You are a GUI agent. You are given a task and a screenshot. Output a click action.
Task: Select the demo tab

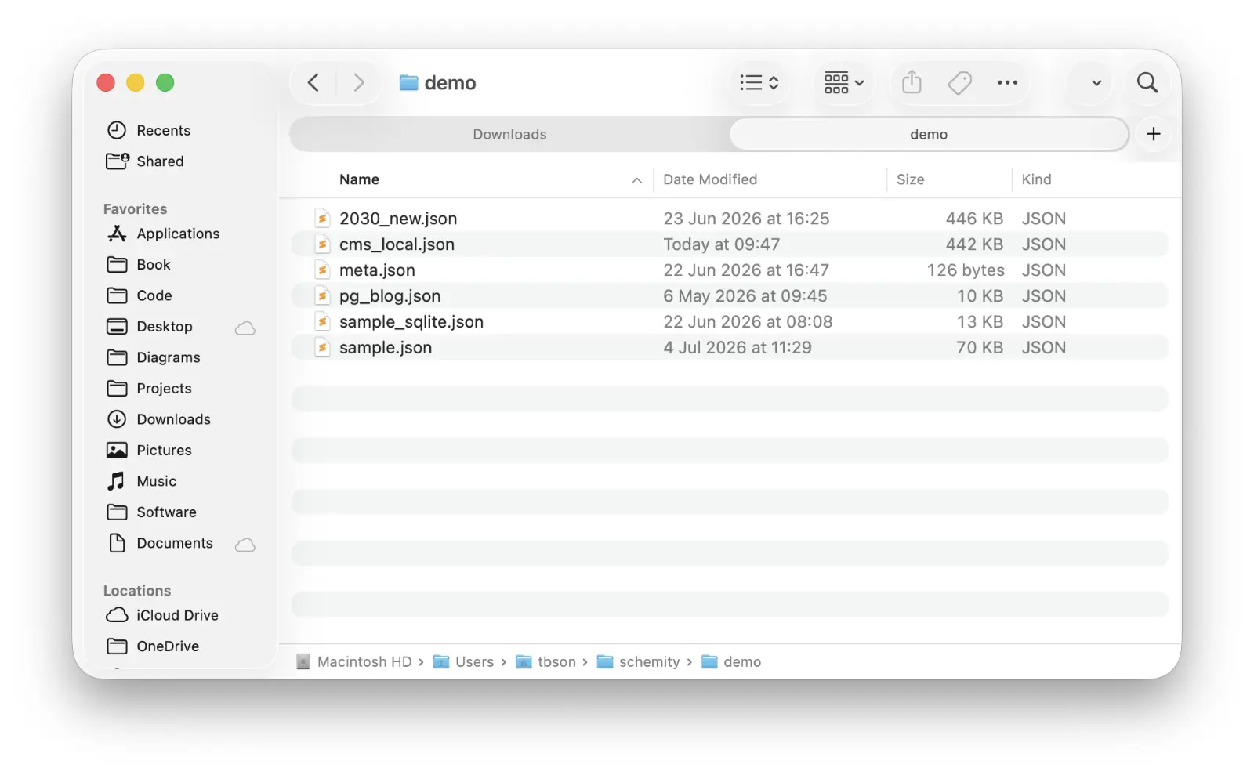pos(929,134)
